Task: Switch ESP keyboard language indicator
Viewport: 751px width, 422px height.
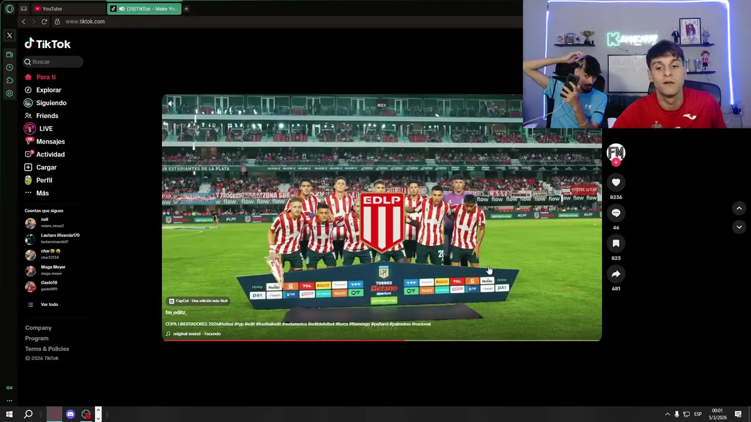Action: [698, 414]
